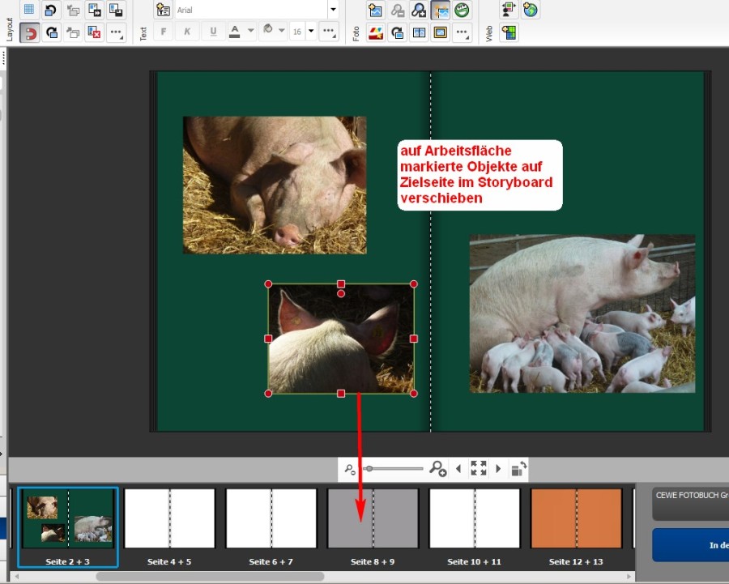
Task: Click the blue 'In de...' button
Action: coord(690,545)
